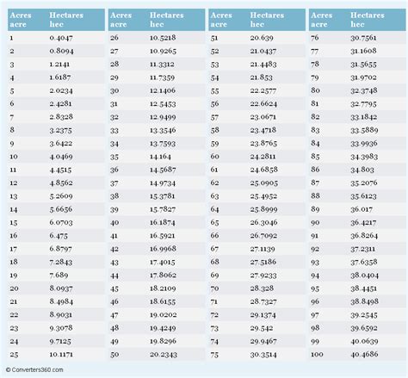Click acre value 35 in second table
Screen dimensions: 408x378
114,157
